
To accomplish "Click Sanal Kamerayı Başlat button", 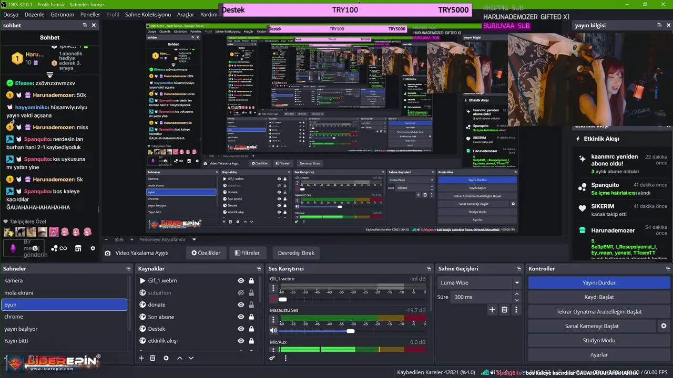I will (x=592, y=326).
